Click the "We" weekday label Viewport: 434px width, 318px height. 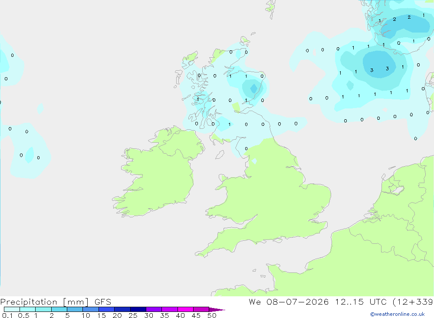[255, 302]
